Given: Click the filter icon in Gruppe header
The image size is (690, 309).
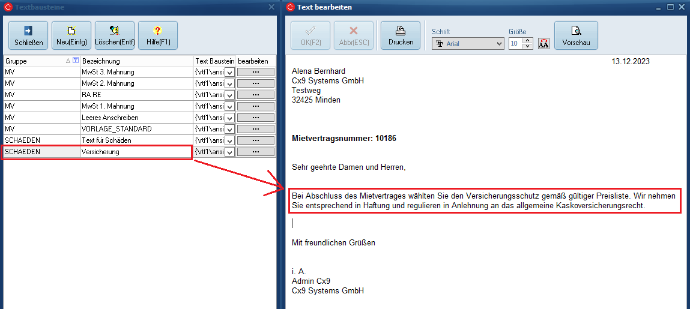Looking at the screenshot, I should coord(75,61).
